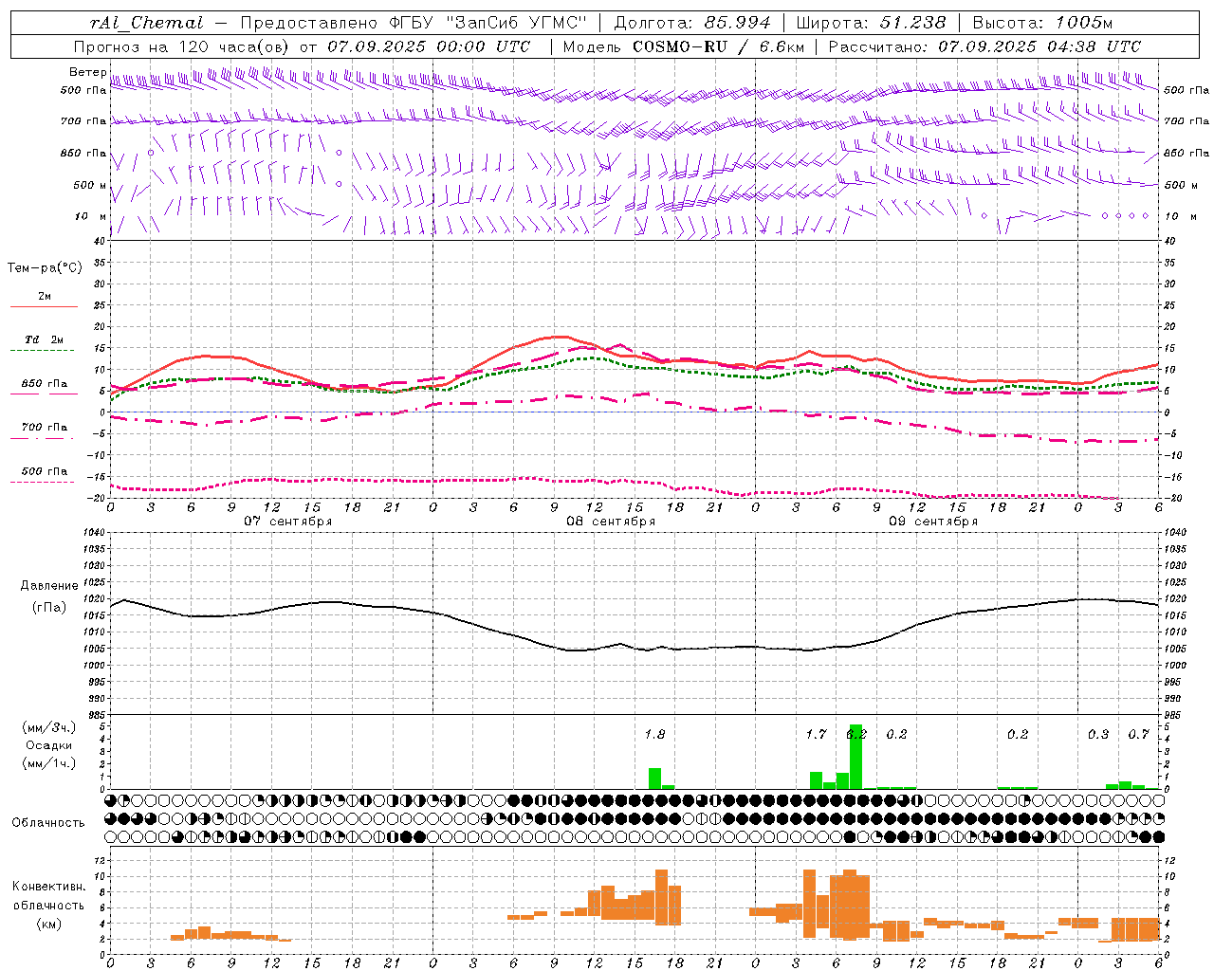Click the Рассчитано: 07.09.2025 04:38 UTC timestamp

click(985, 46)
